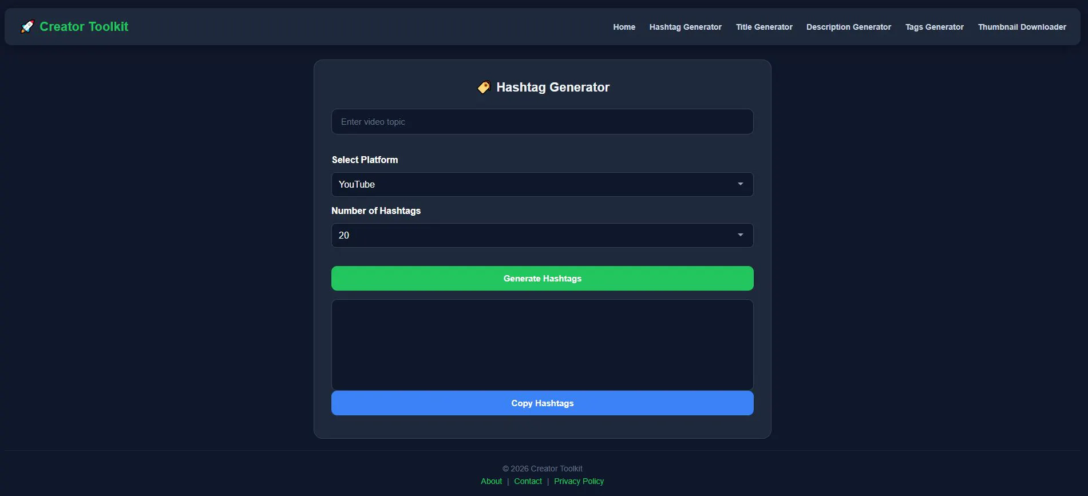Open Hashtag Generator in the navigation bar

tap(685, 27)
